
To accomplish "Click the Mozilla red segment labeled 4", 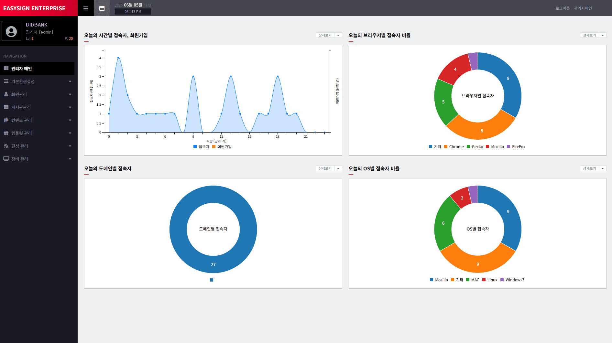I will click(x=455, y=69).
